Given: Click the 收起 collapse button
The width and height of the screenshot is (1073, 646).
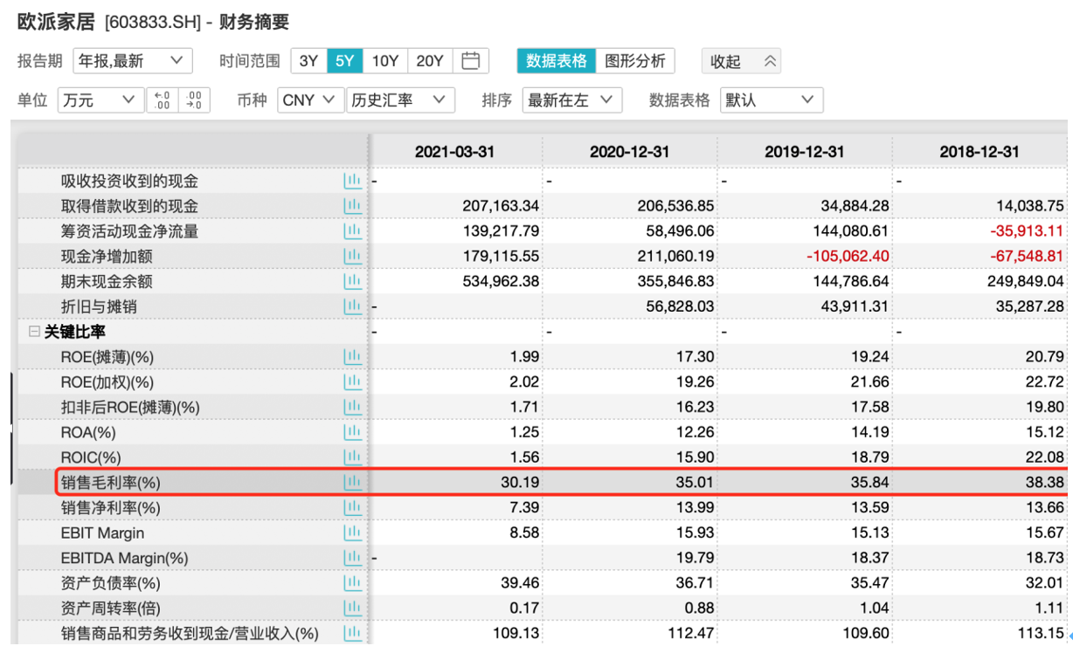Looking at the screenshot, I should pos(741,61).
